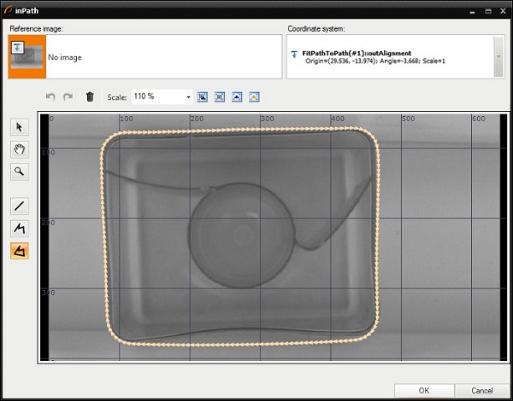Click the Reference image thumbnail
Screen dimensions: 513x401
tap(27, 56)
